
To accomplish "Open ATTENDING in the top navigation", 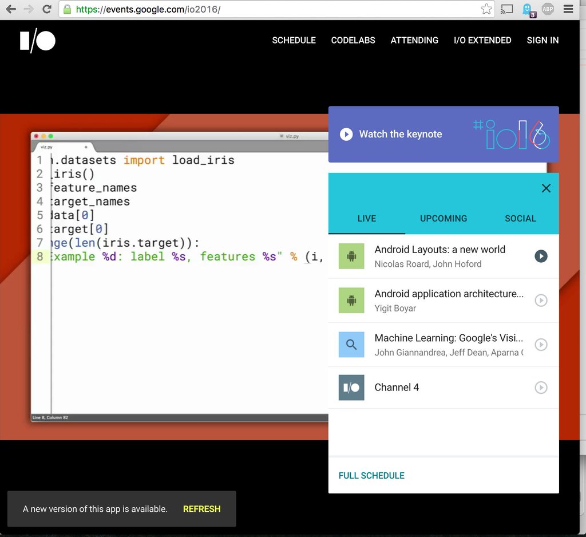I will (414, 41).
